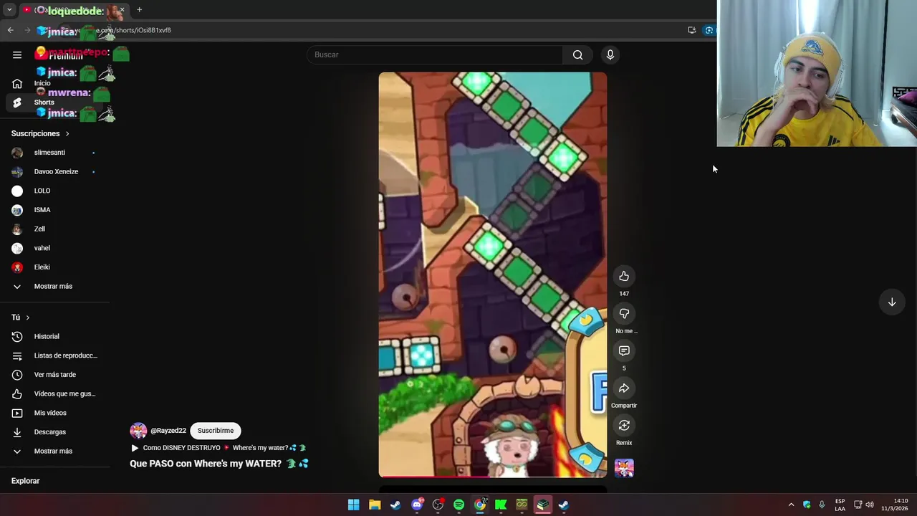
Task: Open Windows Security shield tray icon
Action: [x=807, y=505]
